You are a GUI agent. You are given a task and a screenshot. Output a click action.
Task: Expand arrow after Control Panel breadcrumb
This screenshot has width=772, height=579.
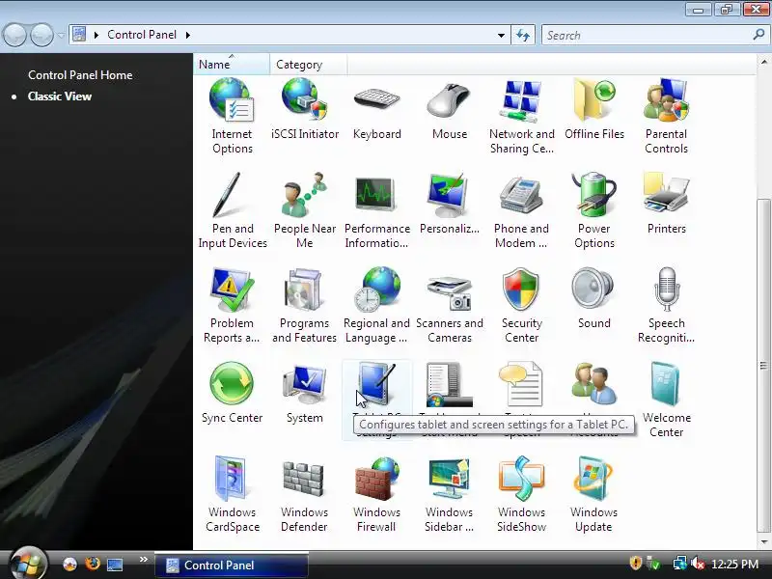(x=188, y=35)
